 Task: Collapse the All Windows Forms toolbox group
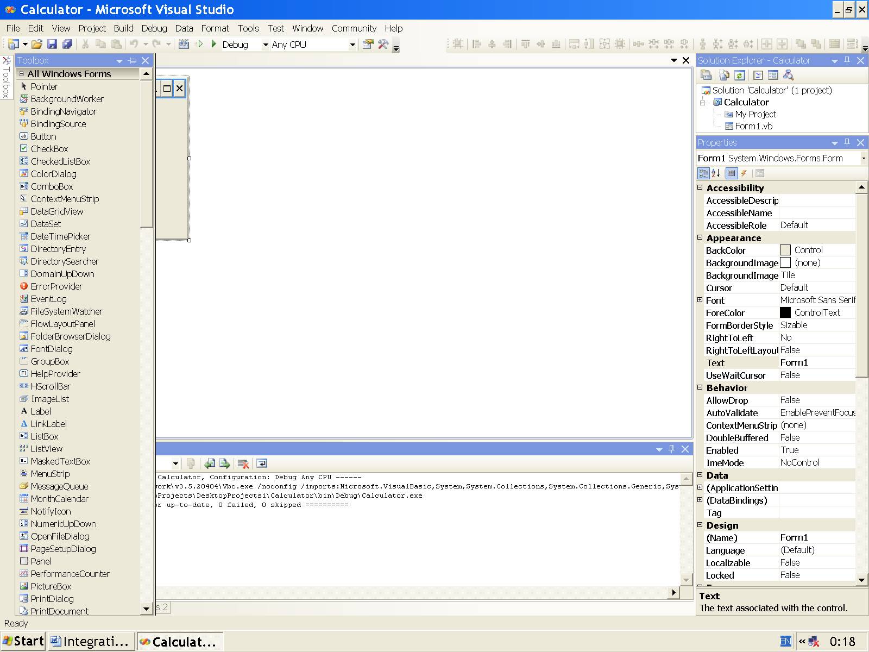(22, 74)
